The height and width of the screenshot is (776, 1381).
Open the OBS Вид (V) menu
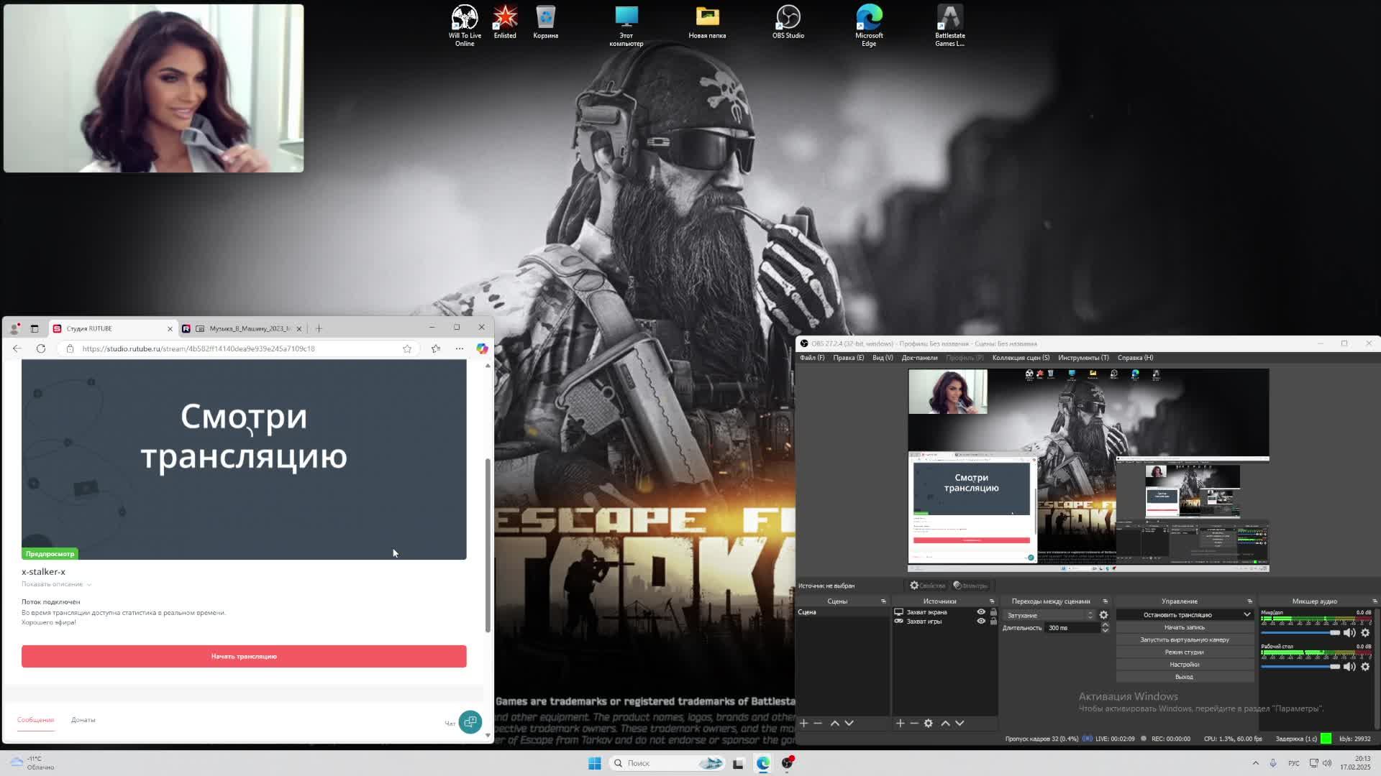click(883, 358)
